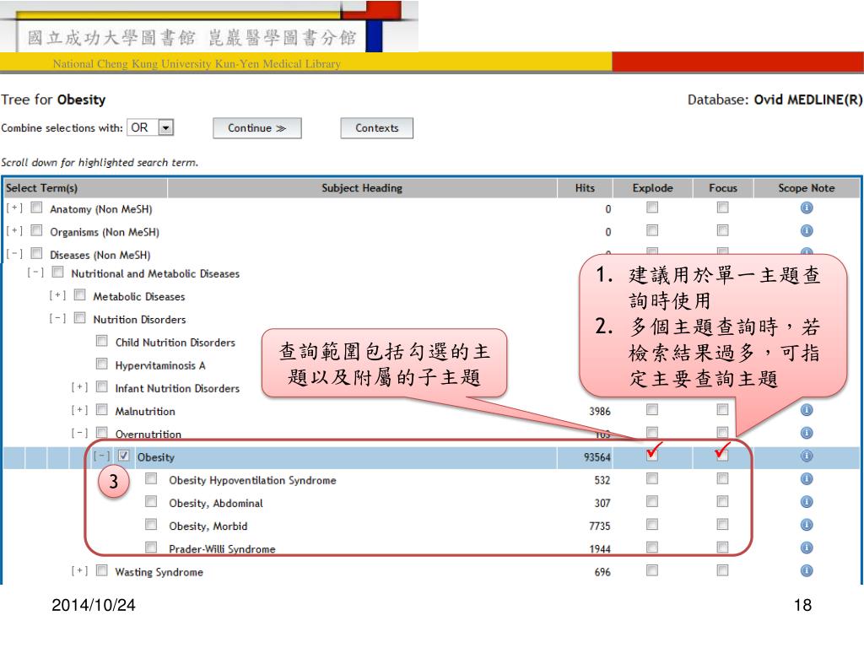Click the Scope Note column header
Screen dimensions: 864x648
pyautogui.click(x=806, y=188)
